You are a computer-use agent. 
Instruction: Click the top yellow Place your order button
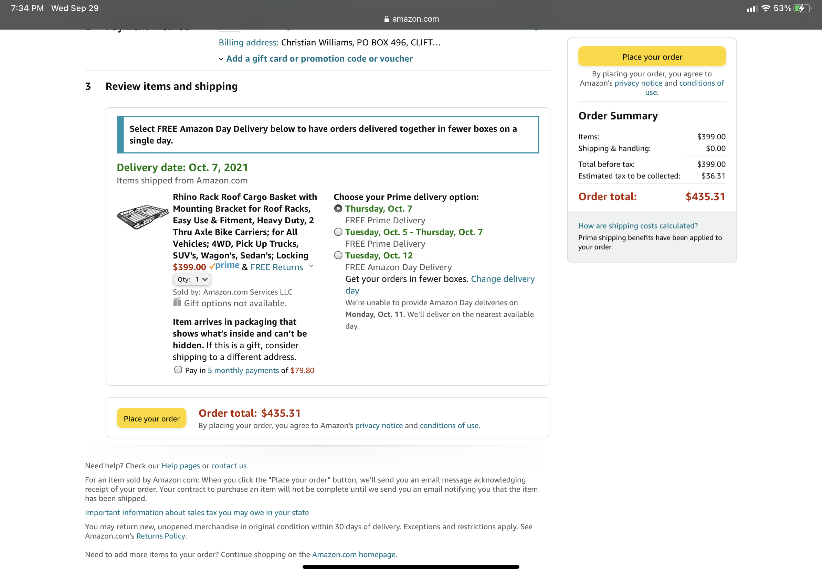tap(652, 56)
